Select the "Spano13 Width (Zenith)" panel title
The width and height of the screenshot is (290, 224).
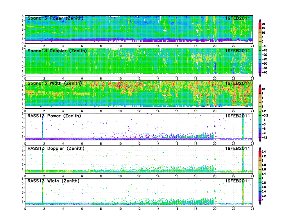[55, 83]
